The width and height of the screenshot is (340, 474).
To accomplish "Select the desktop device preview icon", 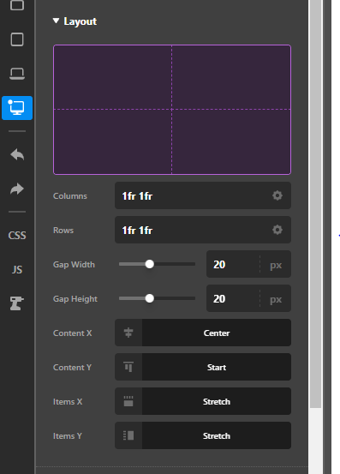I will click(x=17, y=108).
